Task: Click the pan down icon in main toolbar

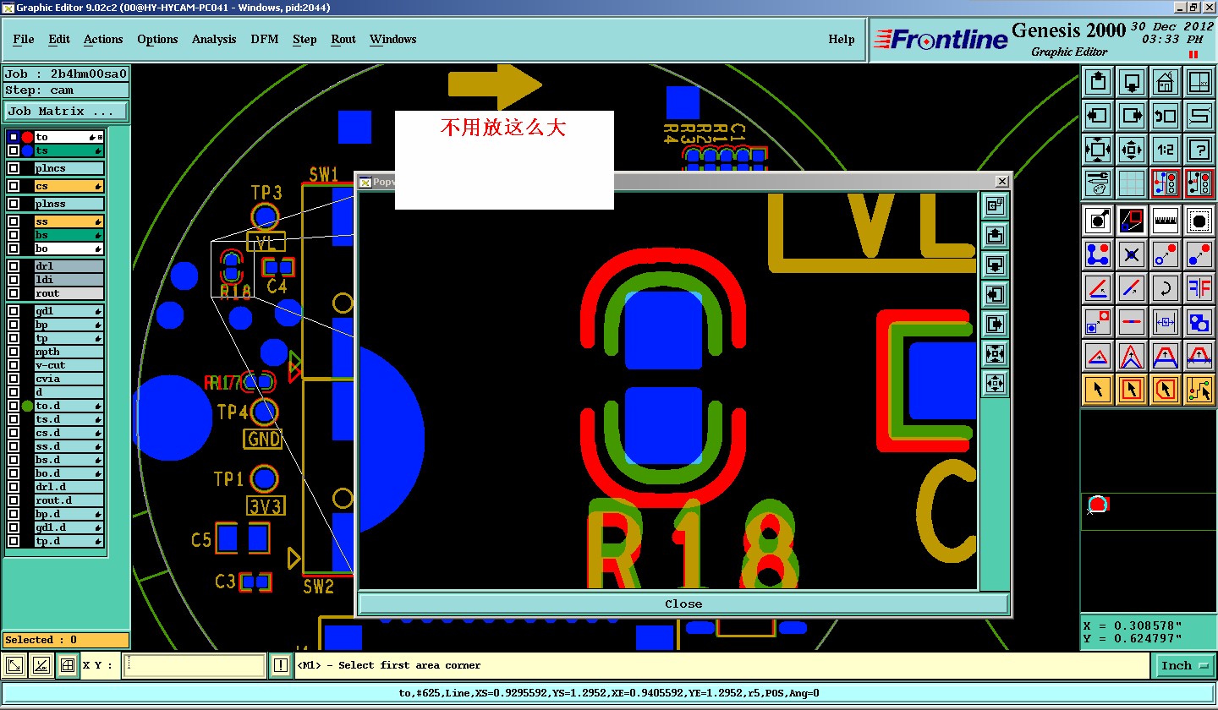Action: [x=1132, y=82]
